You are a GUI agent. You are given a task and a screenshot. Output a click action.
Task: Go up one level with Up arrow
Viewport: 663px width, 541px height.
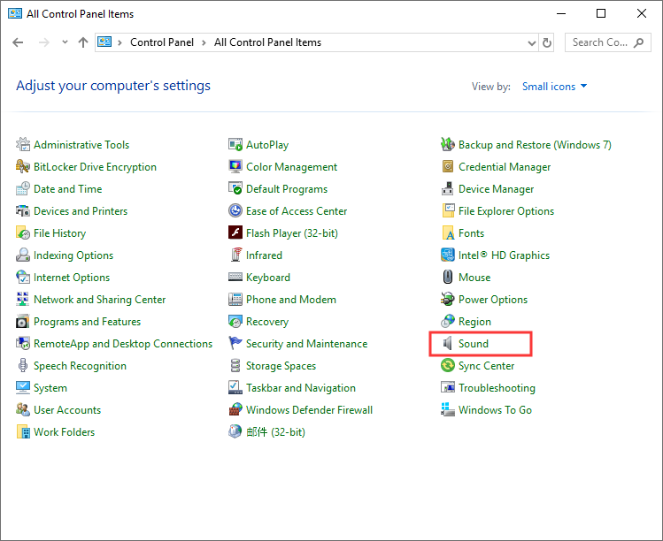pos(83,42)
